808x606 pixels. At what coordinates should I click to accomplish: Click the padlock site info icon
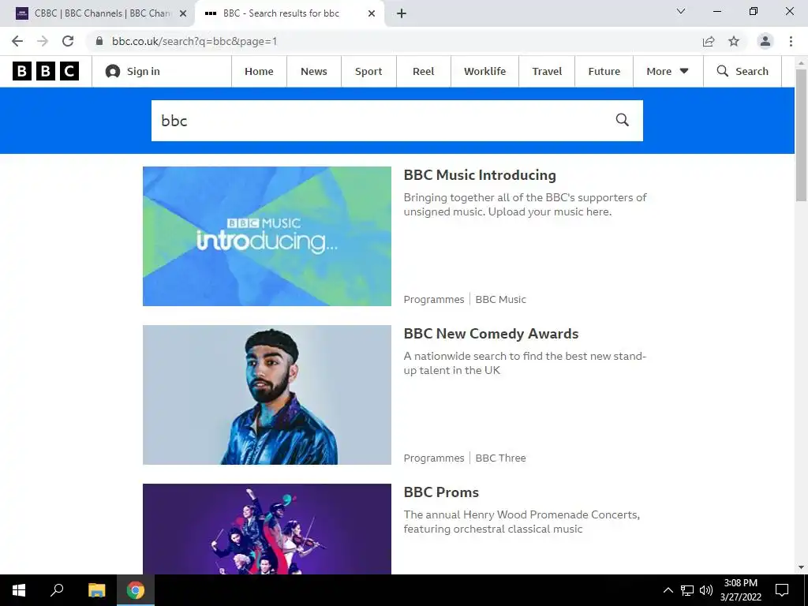pos(99,41)
